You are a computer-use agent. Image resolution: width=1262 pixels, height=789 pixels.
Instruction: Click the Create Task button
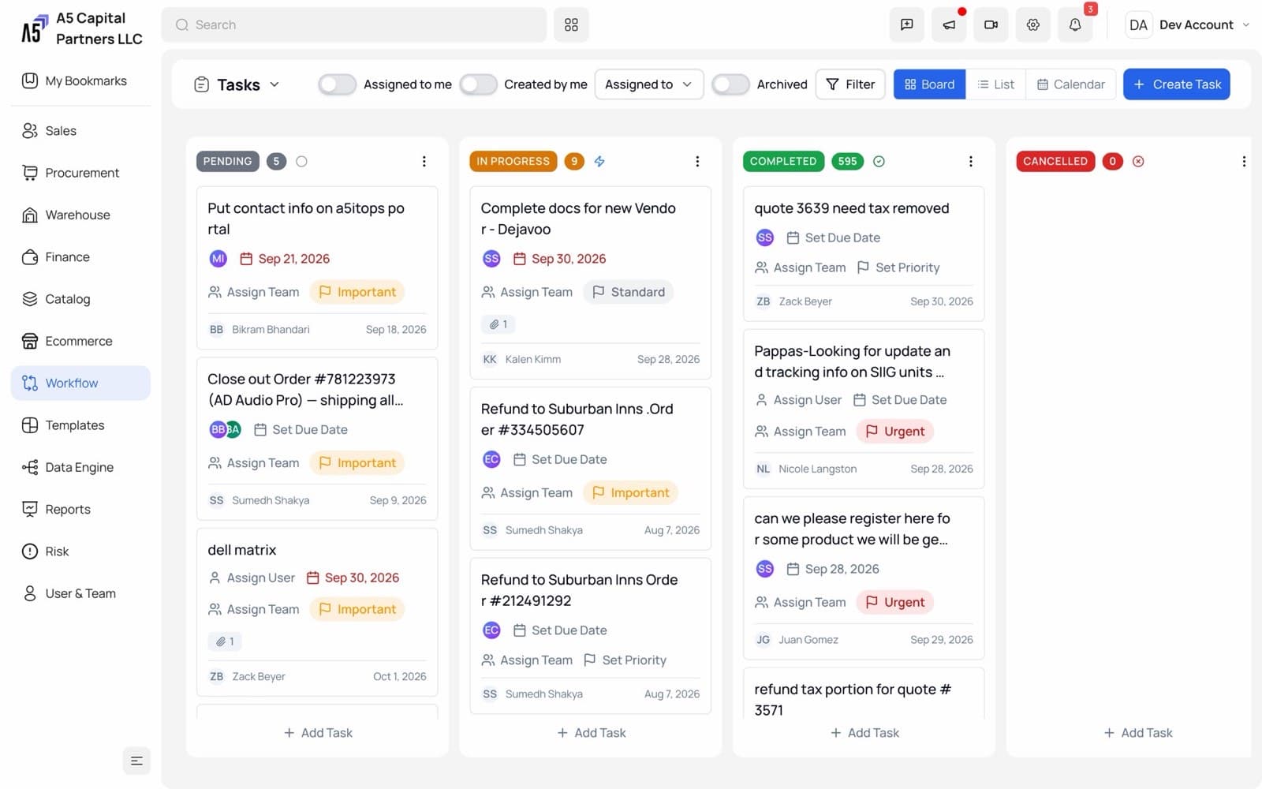(x=1176, y=84)
